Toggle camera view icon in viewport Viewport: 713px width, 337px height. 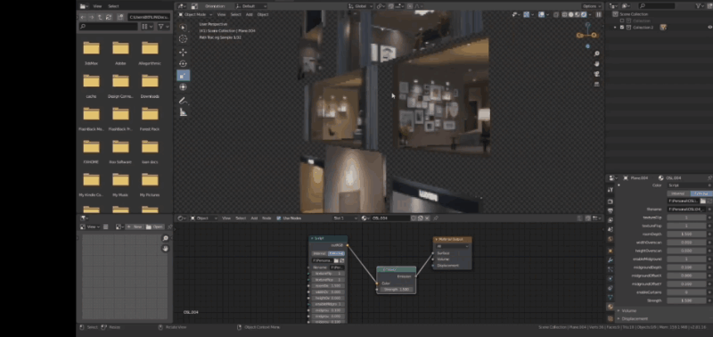(x=596, y=74)
